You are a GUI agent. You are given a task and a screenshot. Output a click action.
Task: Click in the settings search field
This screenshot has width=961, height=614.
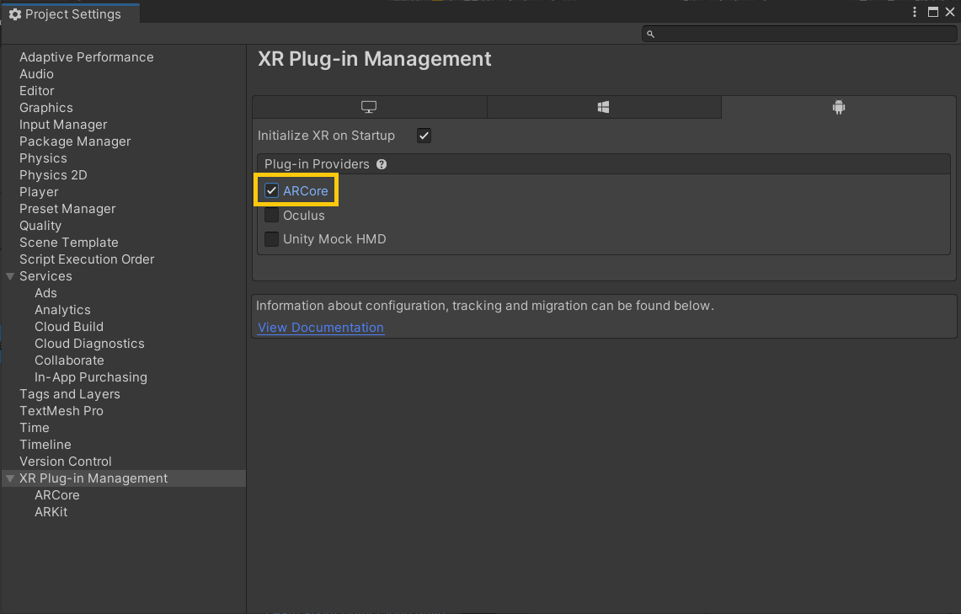[799, 35]
